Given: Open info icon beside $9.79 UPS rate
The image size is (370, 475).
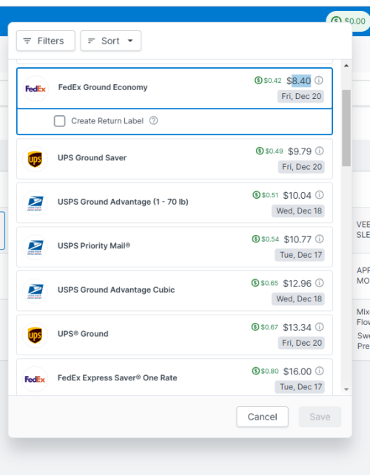Looking at the screenshot, I should [x=320, y=151].
